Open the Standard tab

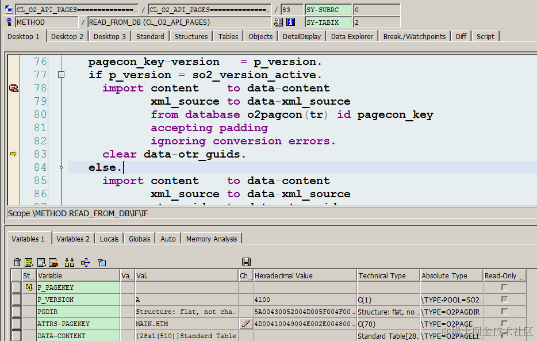point(150,37)
